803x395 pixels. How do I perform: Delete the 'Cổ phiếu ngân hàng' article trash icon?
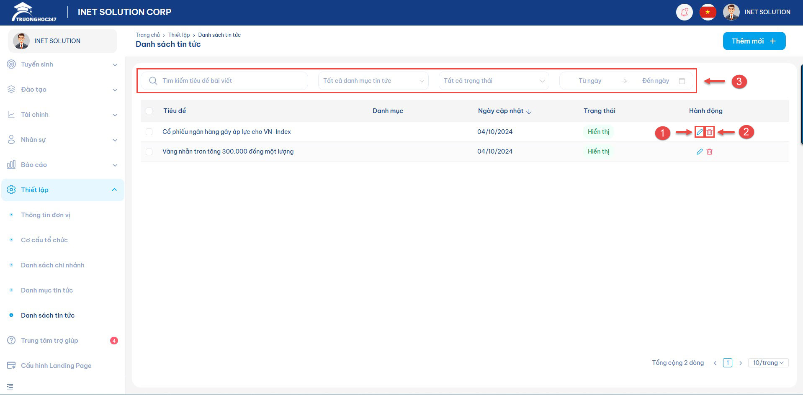point(710,132)
